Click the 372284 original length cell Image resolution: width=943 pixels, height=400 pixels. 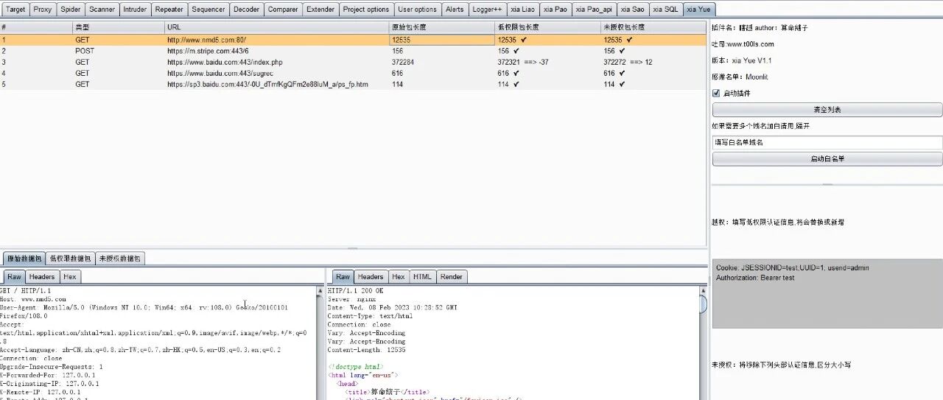pyautogui.click(x=442, y=62)
